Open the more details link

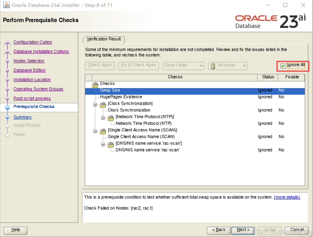click(287, 197)
